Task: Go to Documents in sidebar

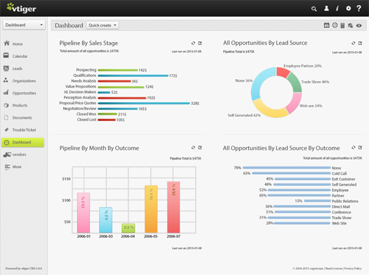Action: (x=22, y=118)
